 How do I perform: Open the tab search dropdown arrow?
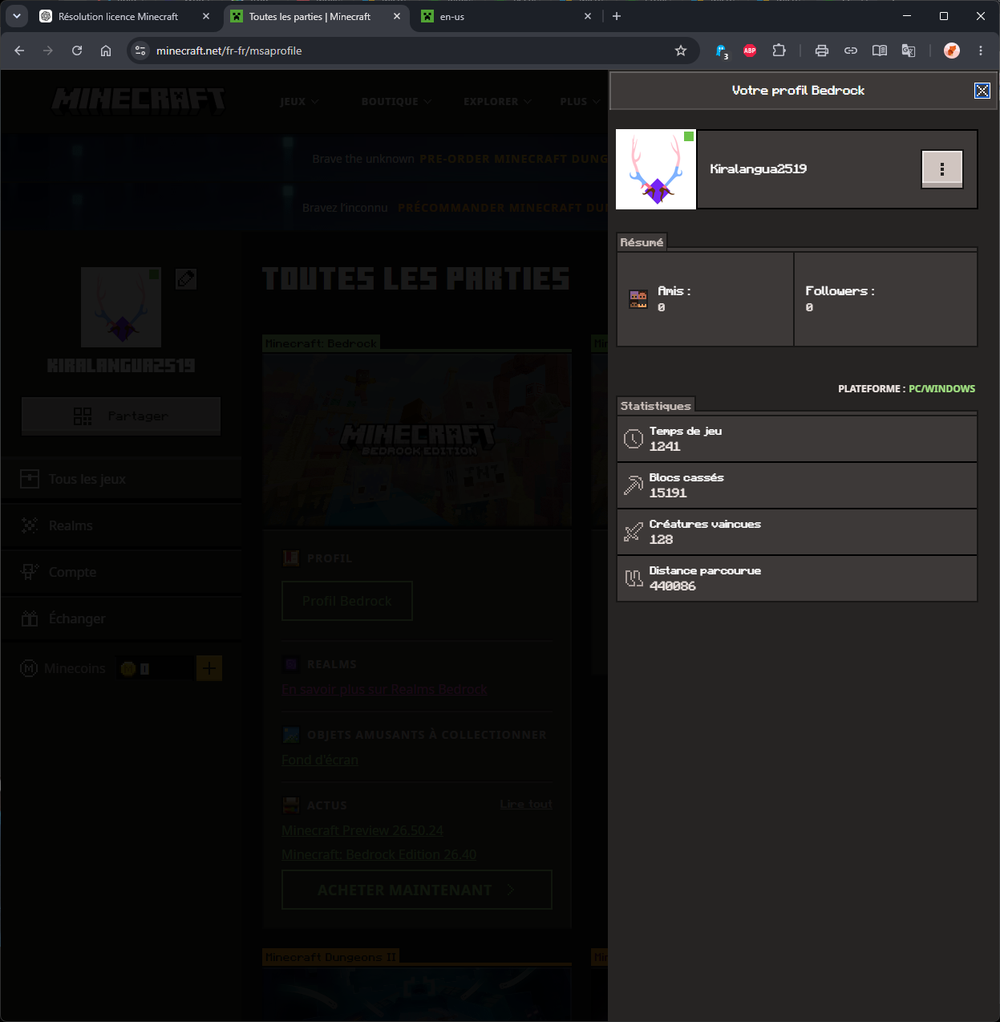tap(16, 16)
